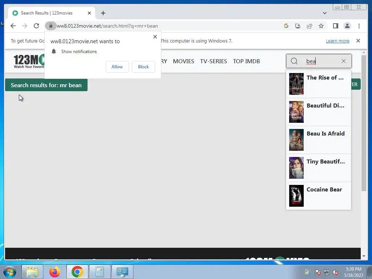Click the Beautiful Disaster poster thumbnail
372x279 pixels.
tap(296, 112)
